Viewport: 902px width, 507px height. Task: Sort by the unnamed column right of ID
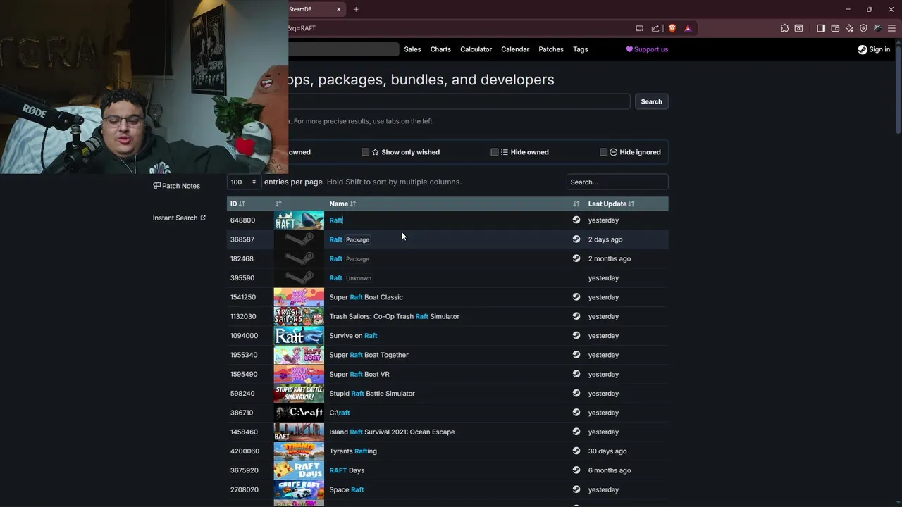click(x=278, y=204)
